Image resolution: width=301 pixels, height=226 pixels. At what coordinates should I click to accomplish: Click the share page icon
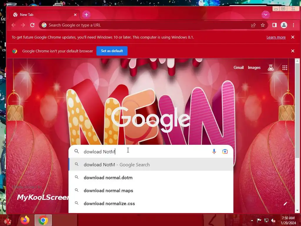(253, 25)
